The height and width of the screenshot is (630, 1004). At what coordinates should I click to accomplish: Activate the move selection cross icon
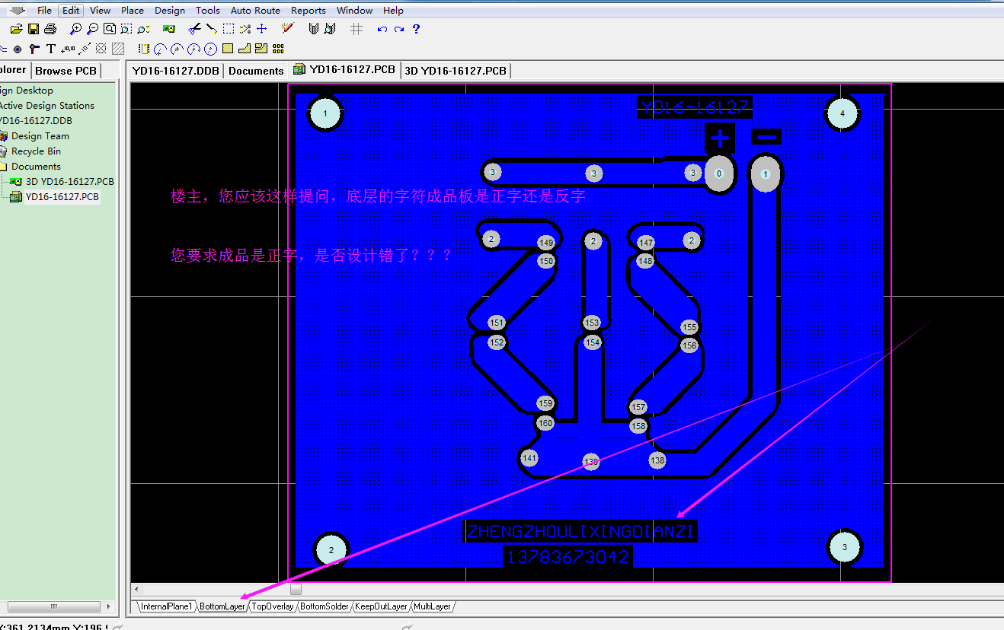click(261, 29)
